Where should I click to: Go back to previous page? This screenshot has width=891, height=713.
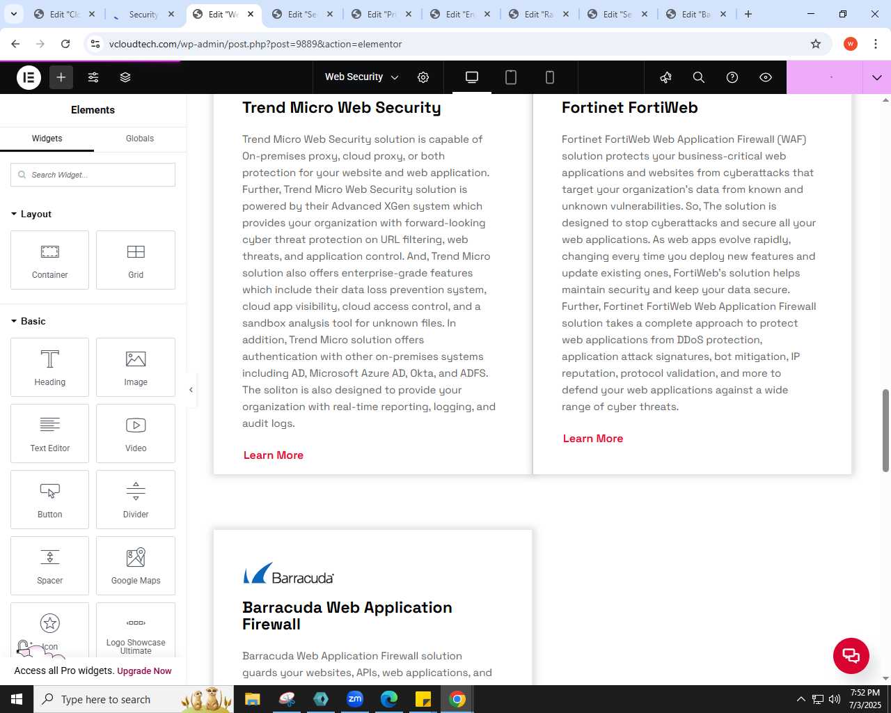(15, 44)
